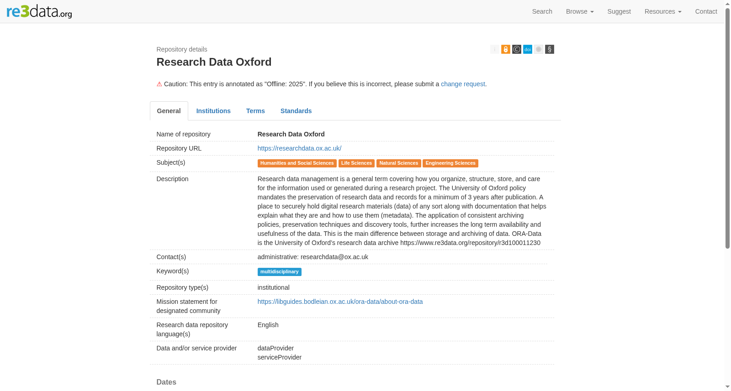Switch to the Terms tab

pos(255,111)
